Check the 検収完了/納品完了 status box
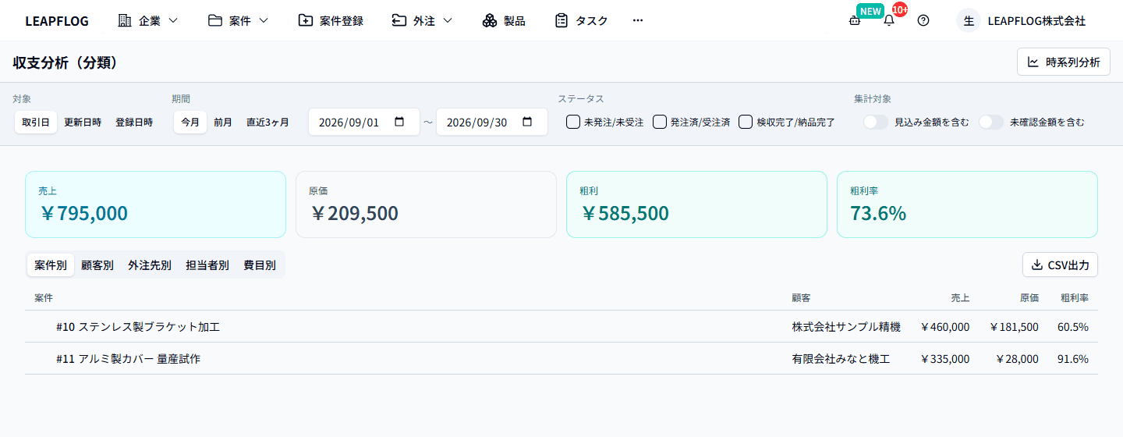Viewport: 1123px width, 437px height. pos(746,122)
